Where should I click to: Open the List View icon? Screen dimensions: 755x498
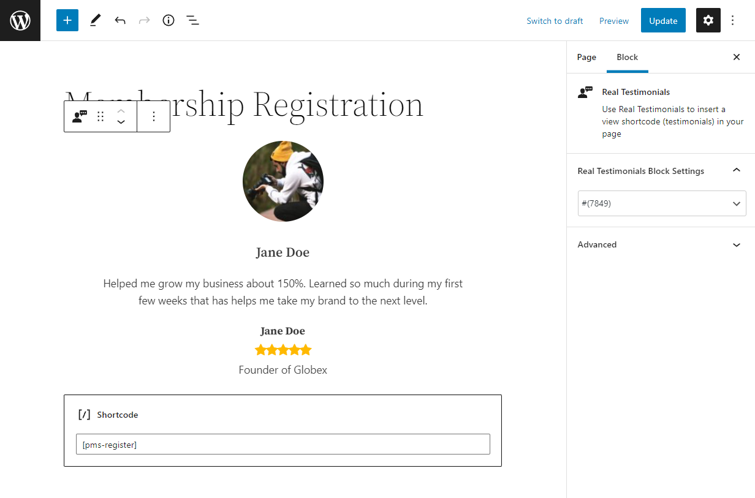pyautogui.click(x=192, y=20)
